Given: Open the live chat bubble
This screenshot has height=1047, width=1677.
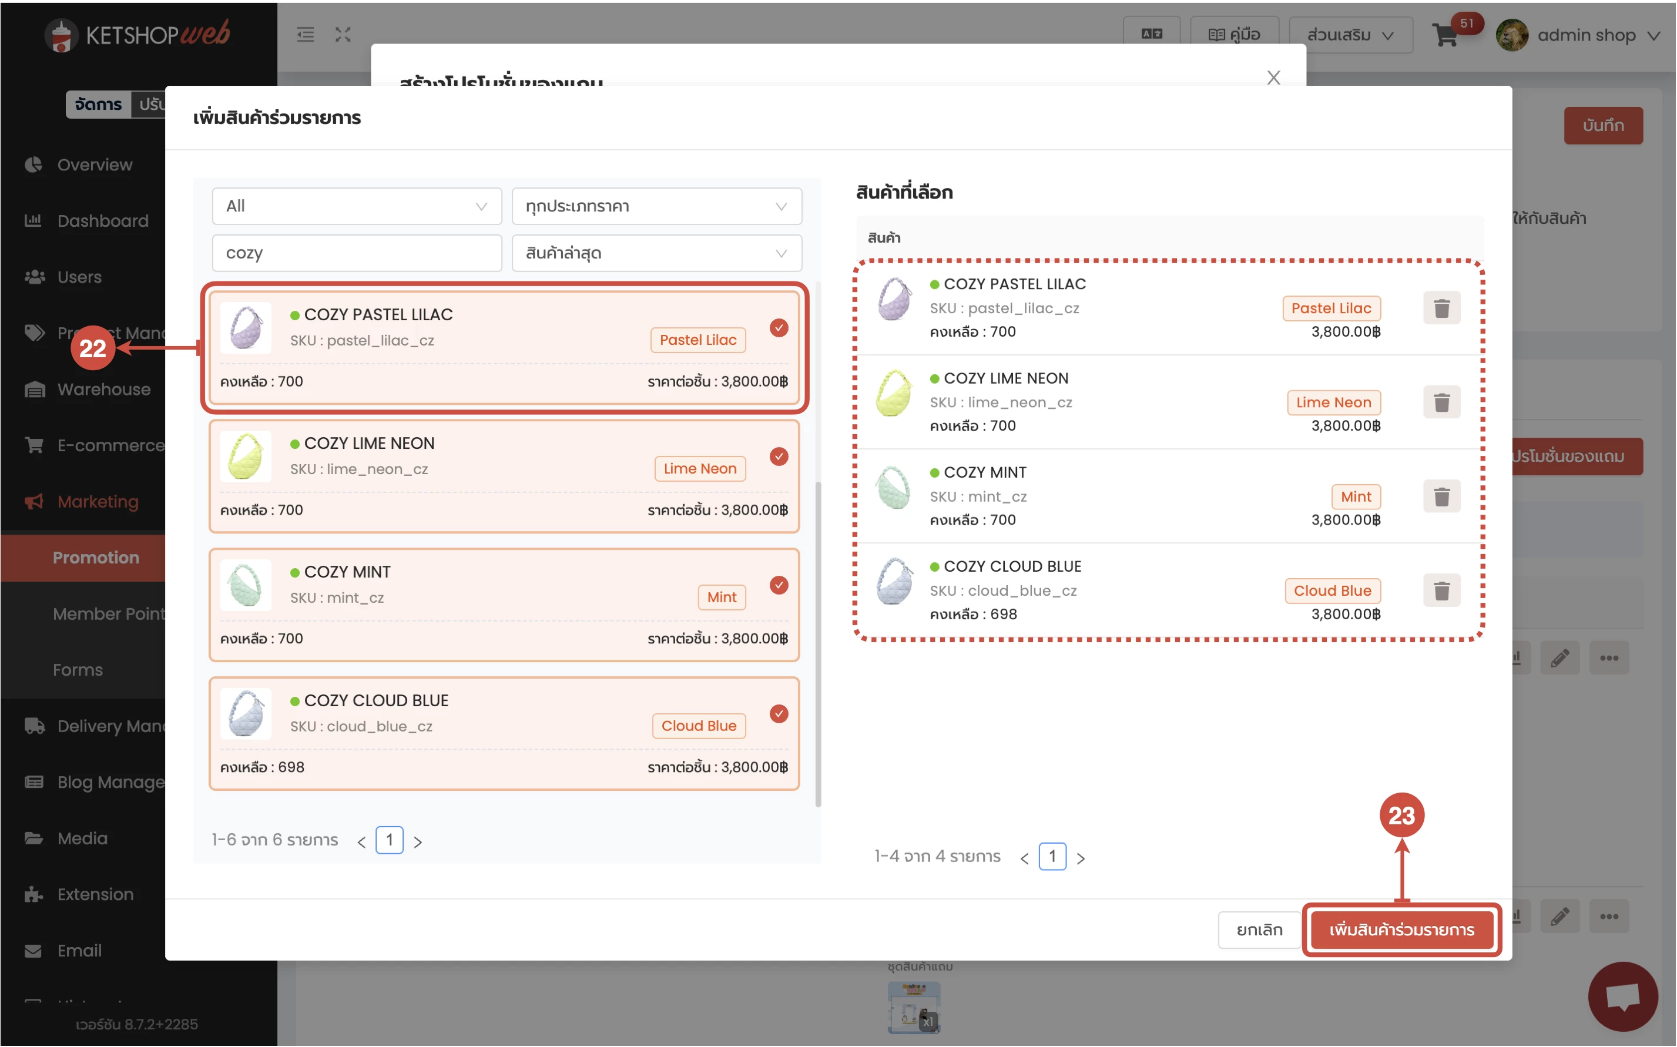Looking at the screenshot, I should click(x=1622, y=996).
